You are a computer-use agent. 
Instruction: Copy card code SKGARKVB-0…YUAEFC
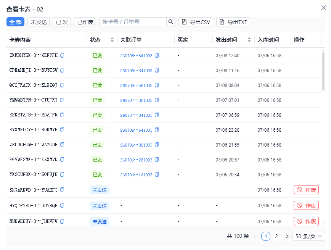tap(62, 190)
